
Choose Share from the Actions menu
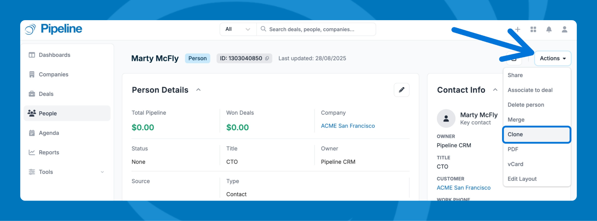pyautogui.click(x=537, y=75)
